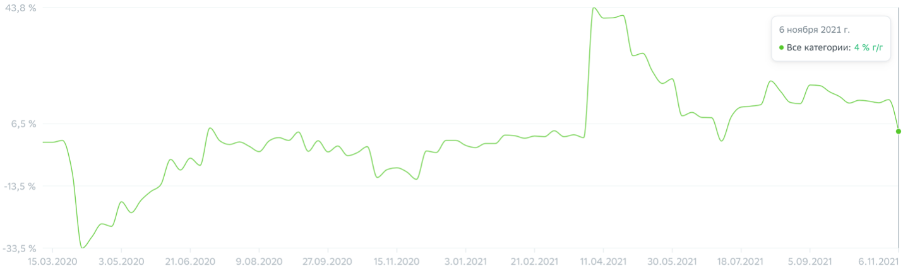903x271 pixels.
Task: Click the 15.03.2020 x-axis date label
Action: click(x=52, y=261)
